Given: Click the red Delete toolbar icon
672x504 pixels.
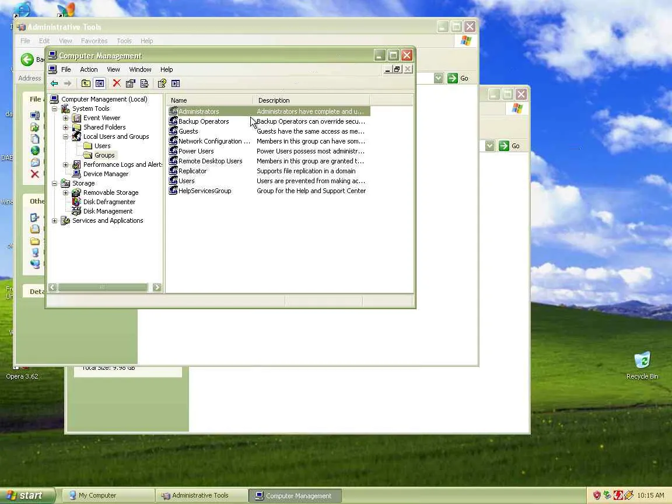Looking at the screenshot, I should pos(117,83).
